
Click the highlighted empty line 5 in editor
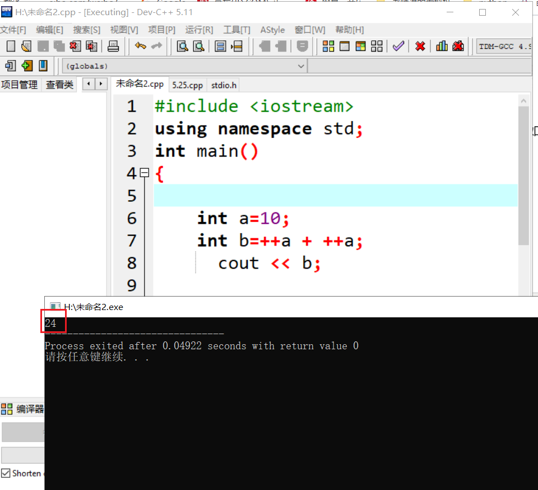click(x=336, y=195)
